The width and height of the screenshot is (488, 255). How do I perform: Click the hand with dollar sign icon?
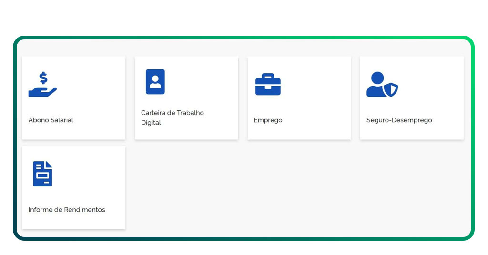point(42,85)
